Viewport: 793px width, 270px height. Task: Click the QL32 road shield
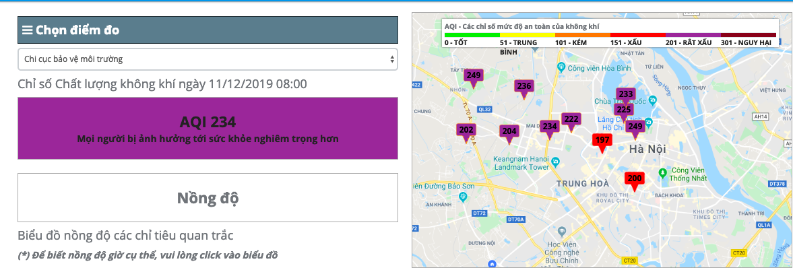pos(485,108)
